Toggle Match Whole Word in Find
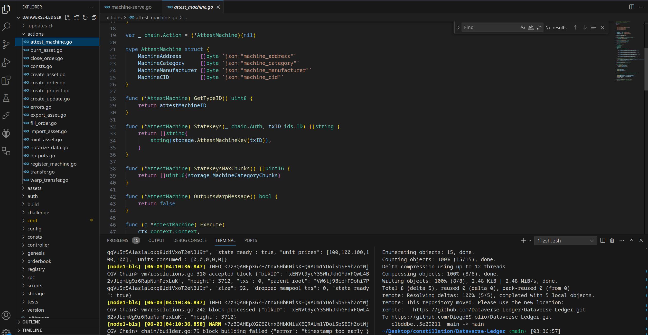 [x=531, y=27]
